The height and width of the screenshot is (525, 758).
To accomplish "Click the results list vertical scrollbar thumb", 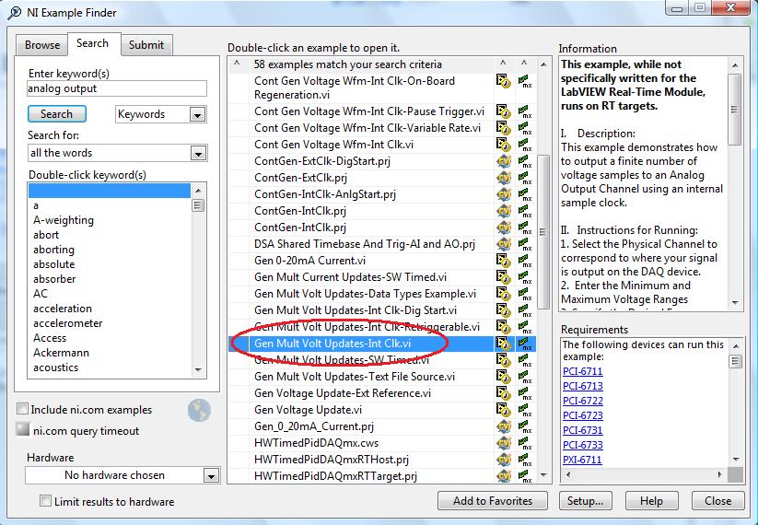I will tap(543, 231).
